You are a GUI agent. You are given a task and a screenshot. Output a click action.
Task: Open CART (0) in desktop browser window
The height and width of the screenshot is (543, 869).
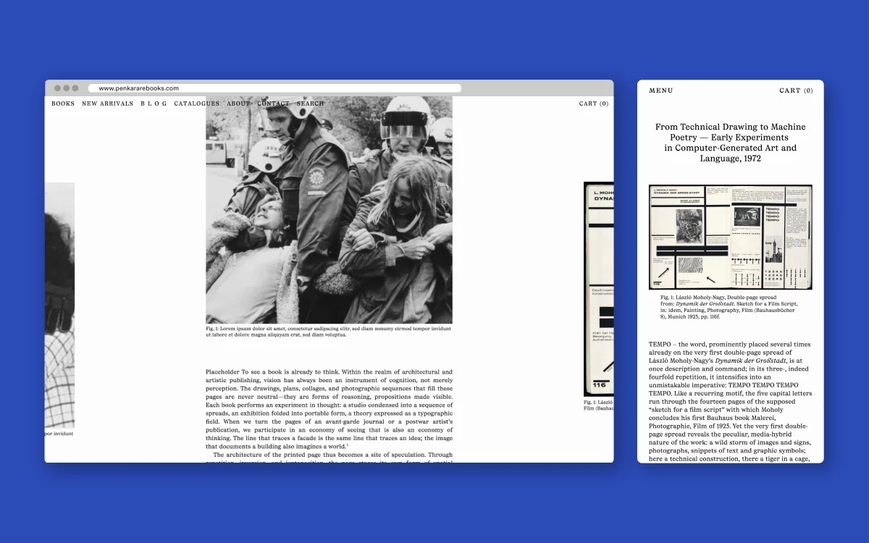594,104
